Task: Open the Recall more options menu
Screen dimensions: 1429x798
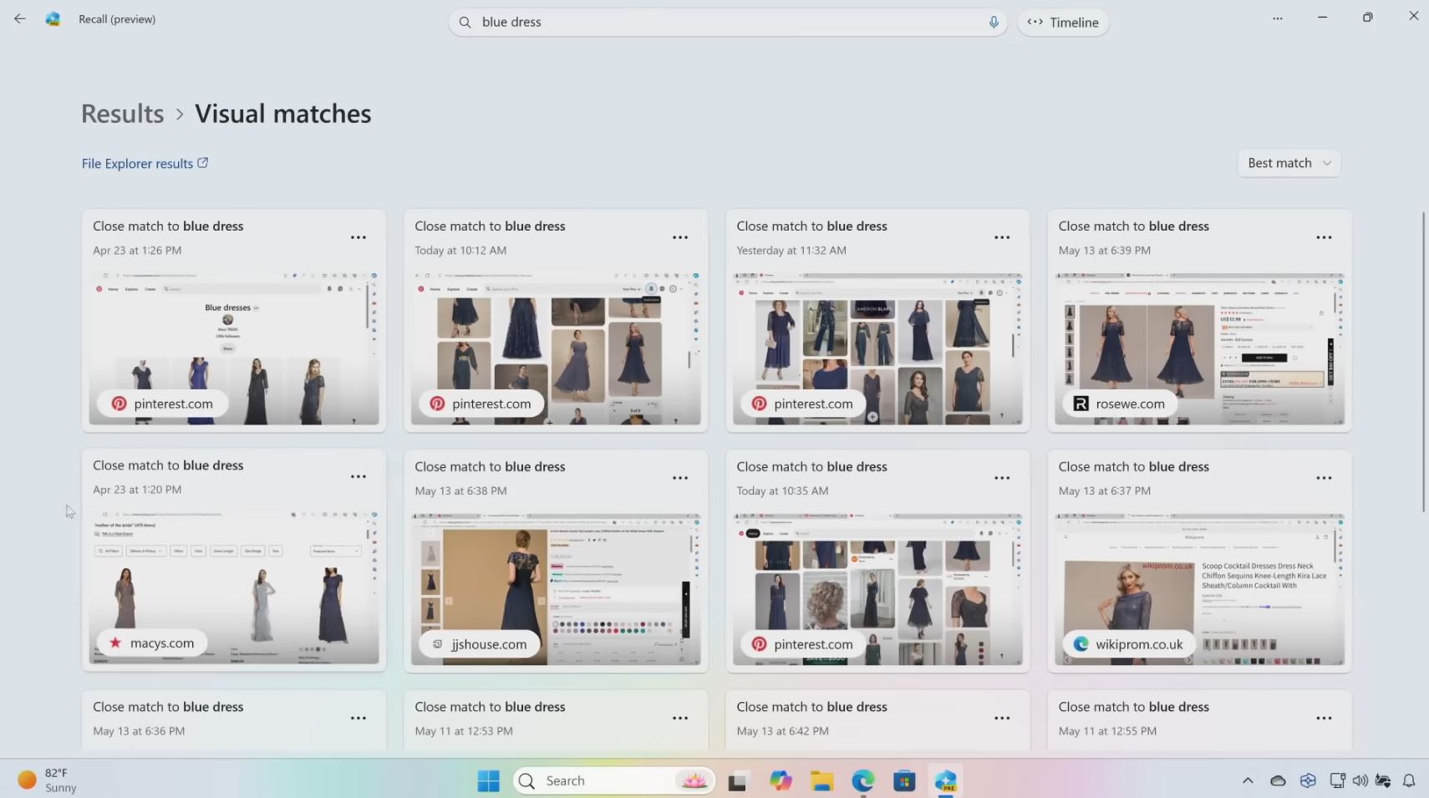Action: 1277,18
